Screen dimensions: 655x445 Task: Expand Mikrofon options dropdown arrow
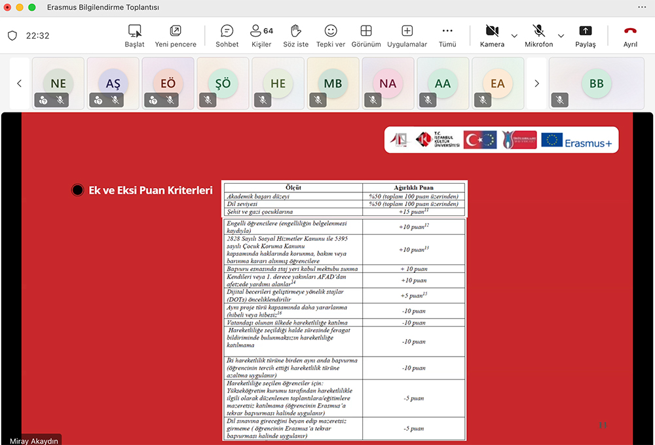561,35
